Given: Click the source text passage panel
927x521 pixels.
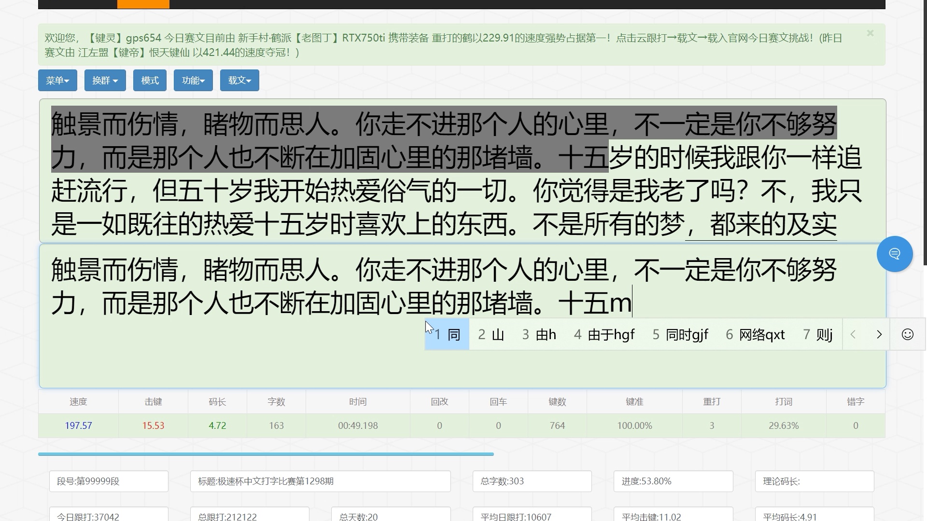Looking at the screenshot, I should [x=463, y=171].
